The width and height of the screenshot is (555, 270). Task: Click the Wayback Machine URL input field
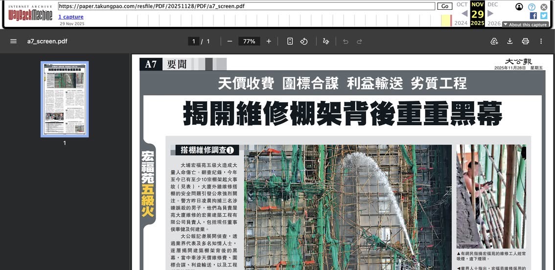click(247, 6)
